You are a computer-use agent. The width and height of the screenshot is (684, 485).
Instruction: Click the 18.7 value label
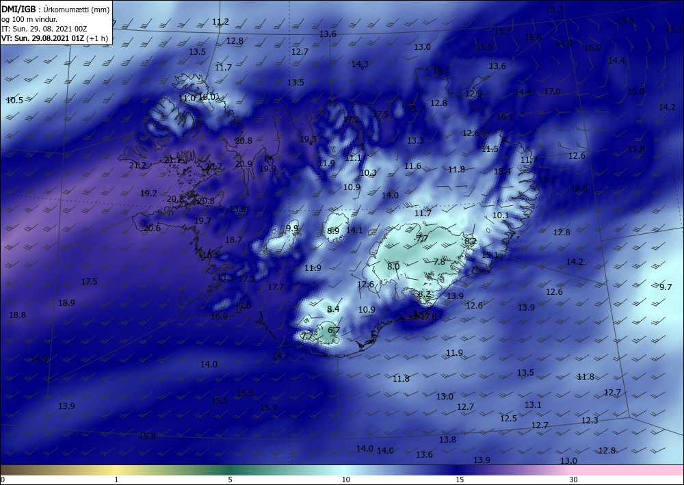point(233,240)
